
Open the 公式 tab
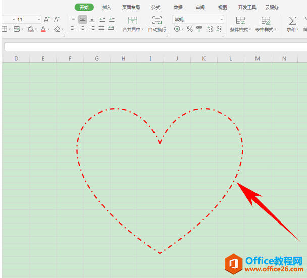click(156, 8)
